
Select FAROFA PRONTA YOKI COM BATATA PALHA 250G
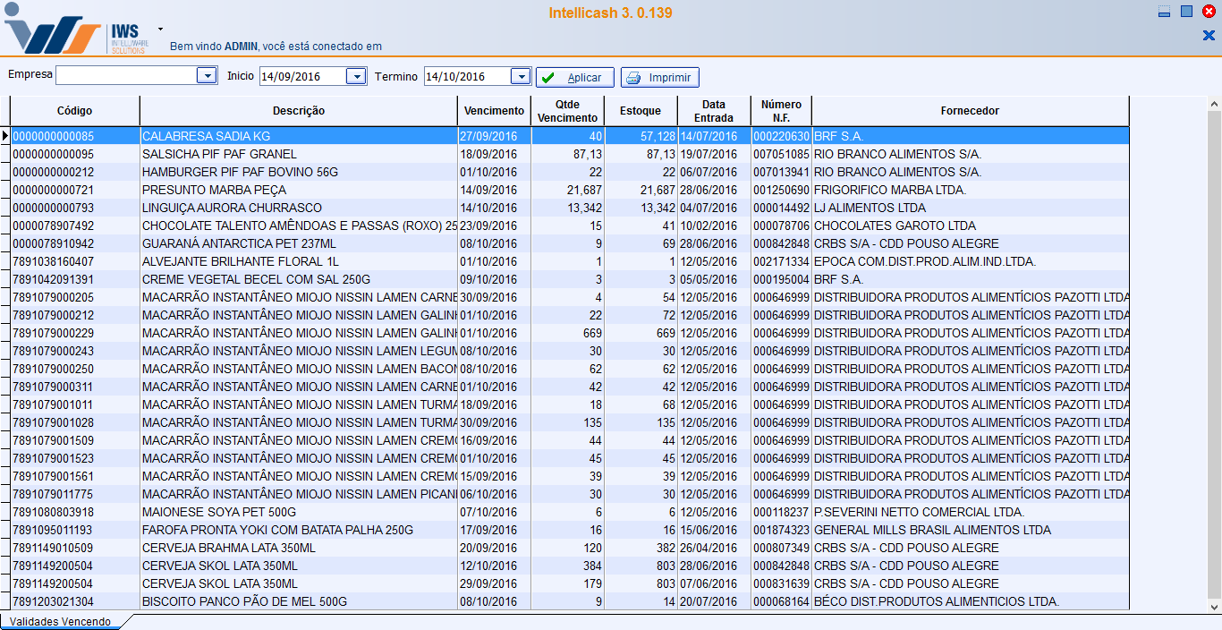click(299, 530)
